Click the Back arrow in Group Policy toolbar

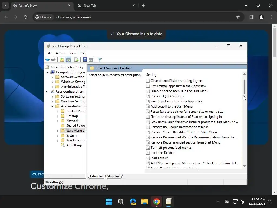pyautogui.click(x=47, y=60)
